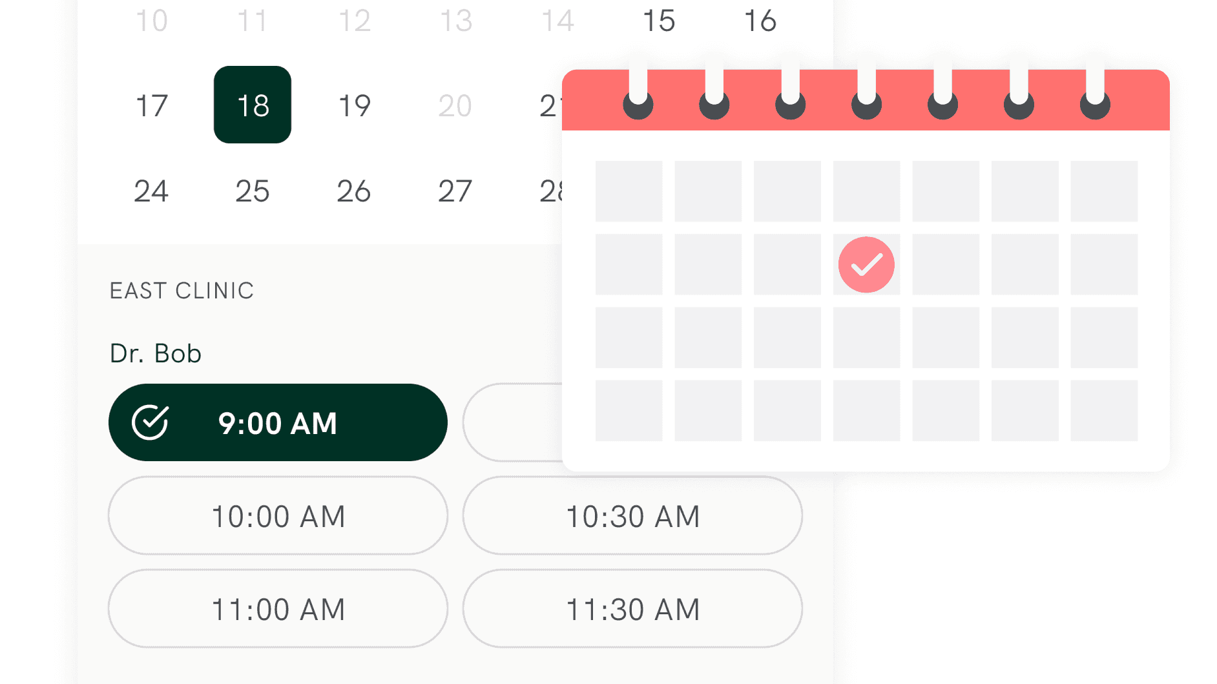Select date 27 on the calendar
1217x684 pixels.
pos(455,191)
